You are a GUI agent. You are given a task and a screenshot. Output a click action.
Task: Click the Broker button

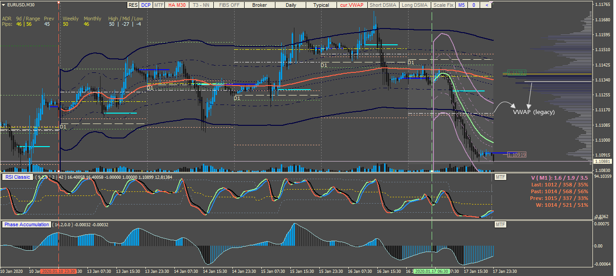259,5
